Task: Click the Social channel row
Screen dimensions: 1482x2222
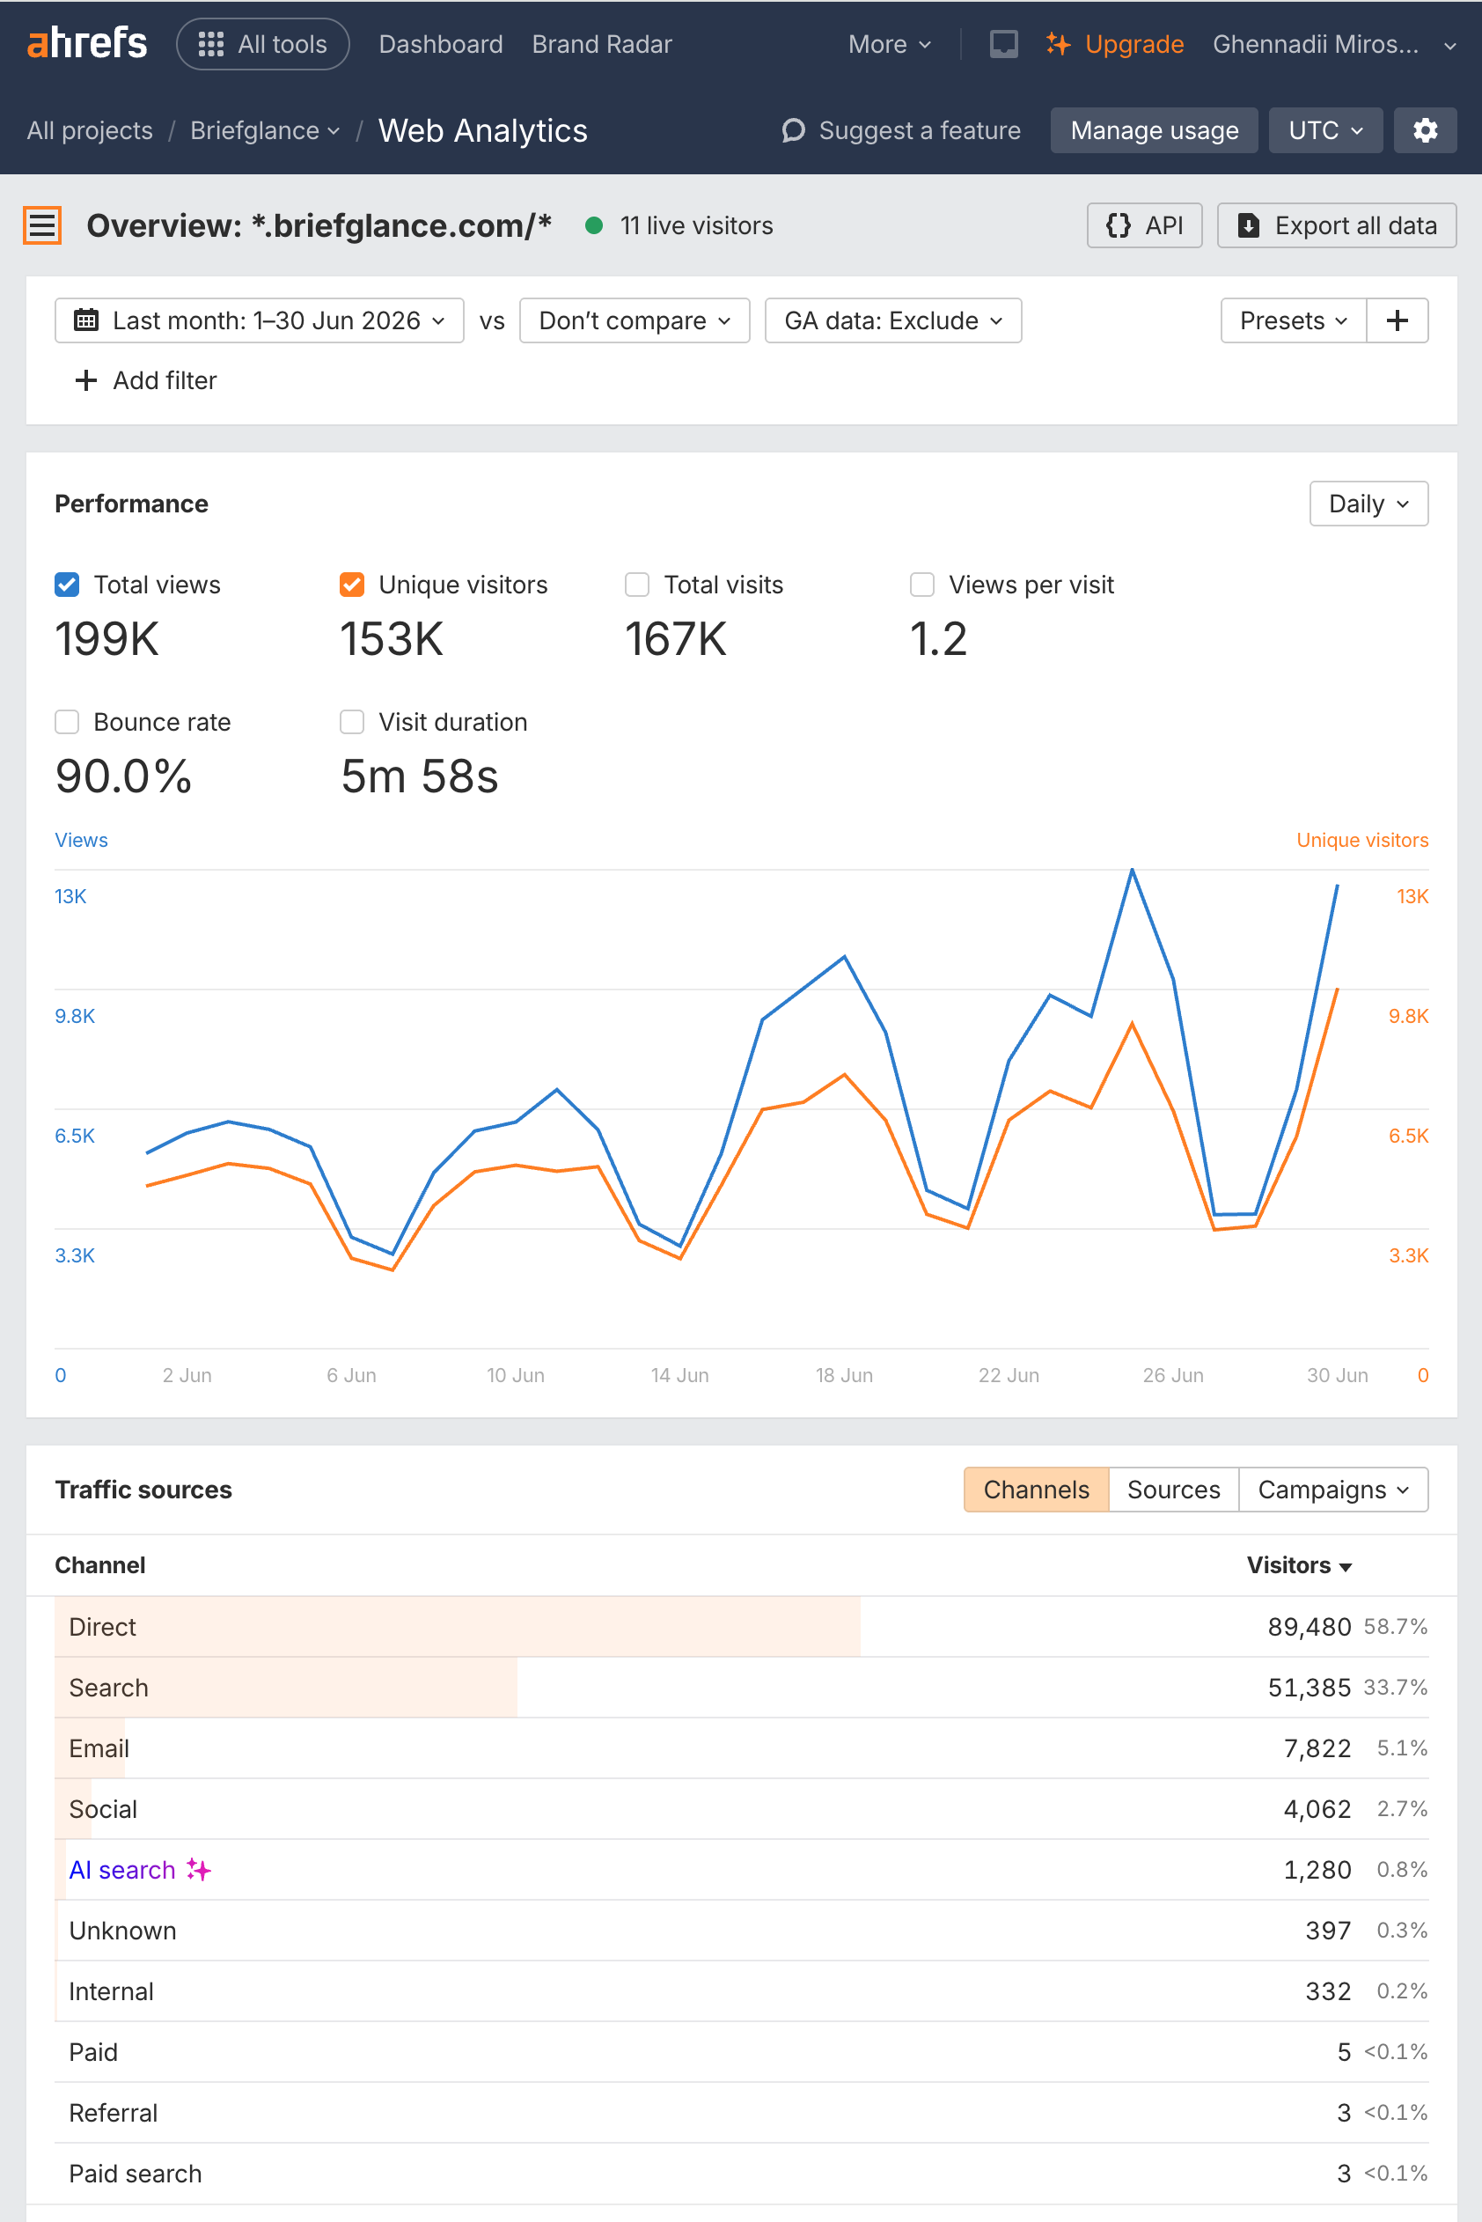Action: [741, 1809]
